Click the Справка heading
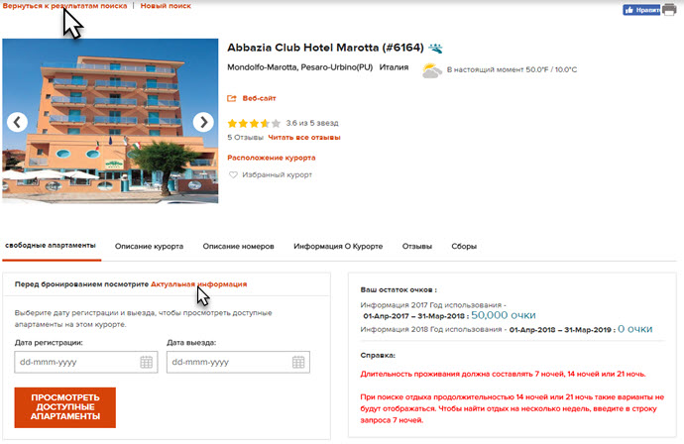The image size is (684, 444). [378, 356]
